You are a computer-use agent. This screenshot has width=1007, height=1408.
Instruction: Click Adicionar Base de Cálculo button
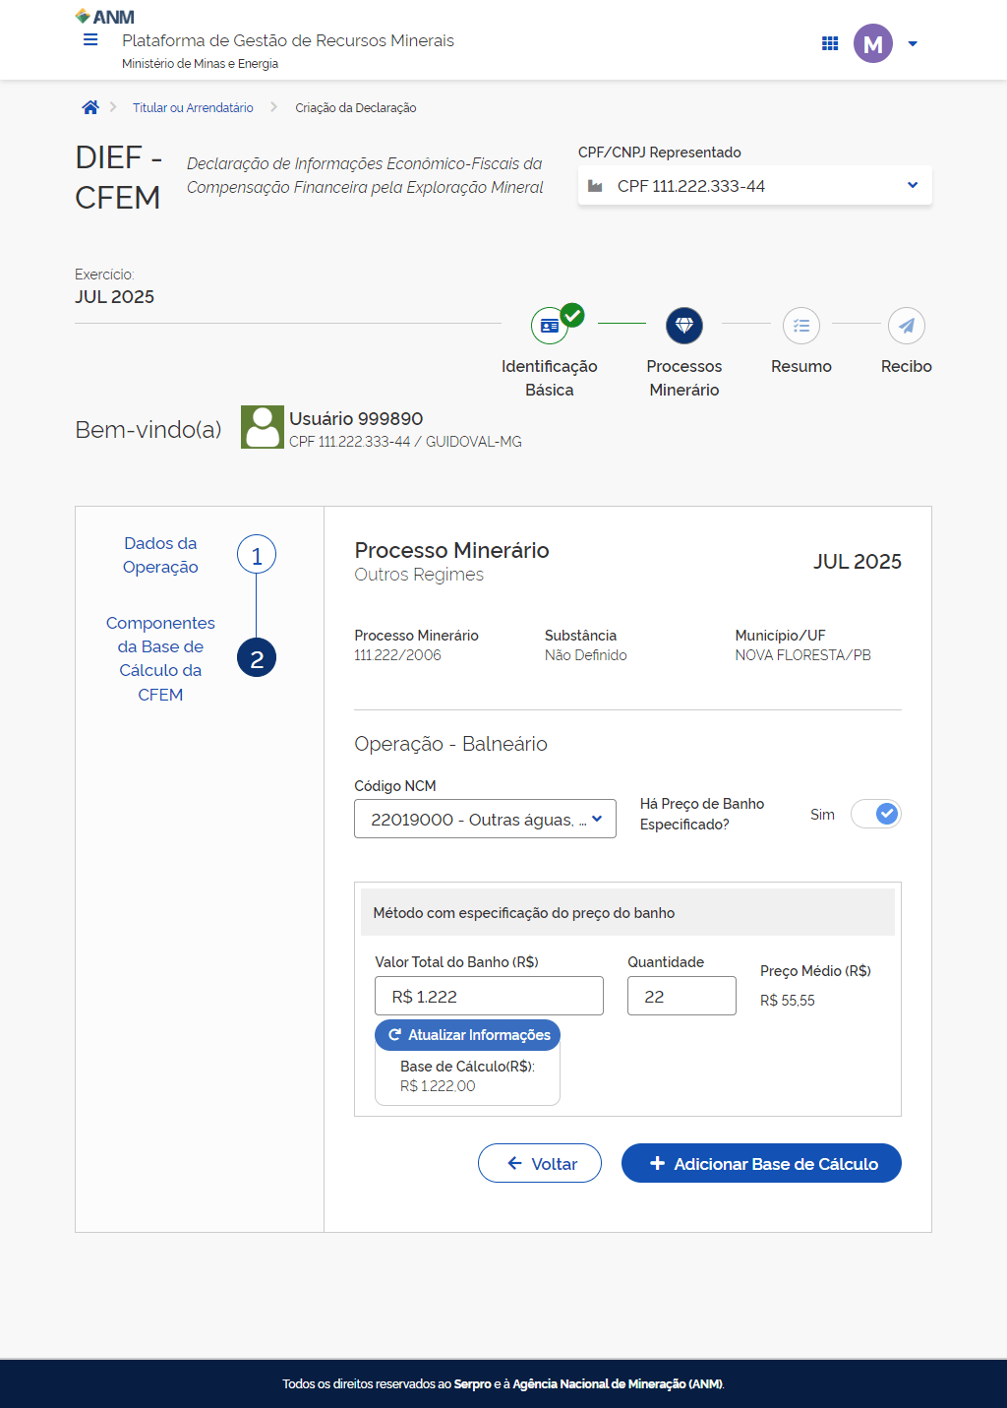coord(761,1163)
